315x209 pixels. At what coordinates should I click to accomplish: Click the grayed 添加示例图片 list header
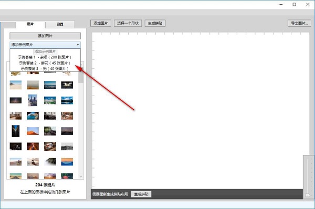click(x=45, y=51)
